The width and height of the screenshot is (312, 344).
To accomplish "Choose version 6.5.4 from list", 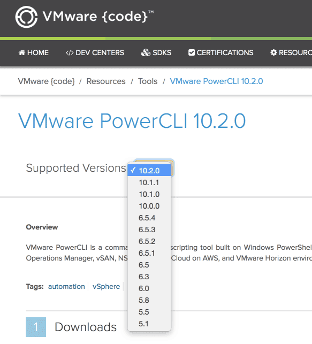I will tap(149, 218).
